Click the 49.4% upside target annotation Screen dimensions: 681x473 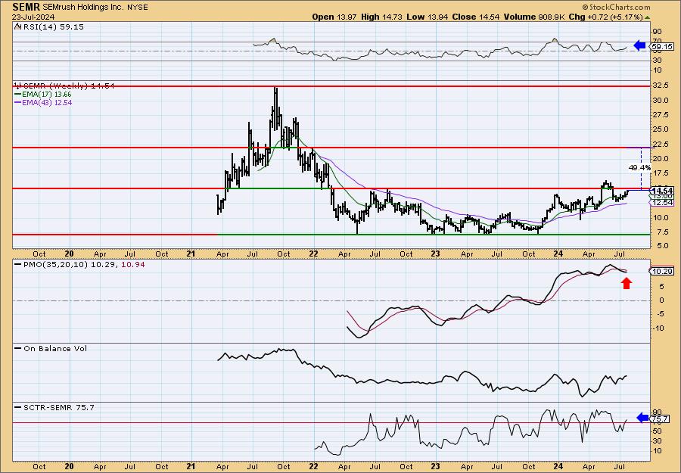639,168
